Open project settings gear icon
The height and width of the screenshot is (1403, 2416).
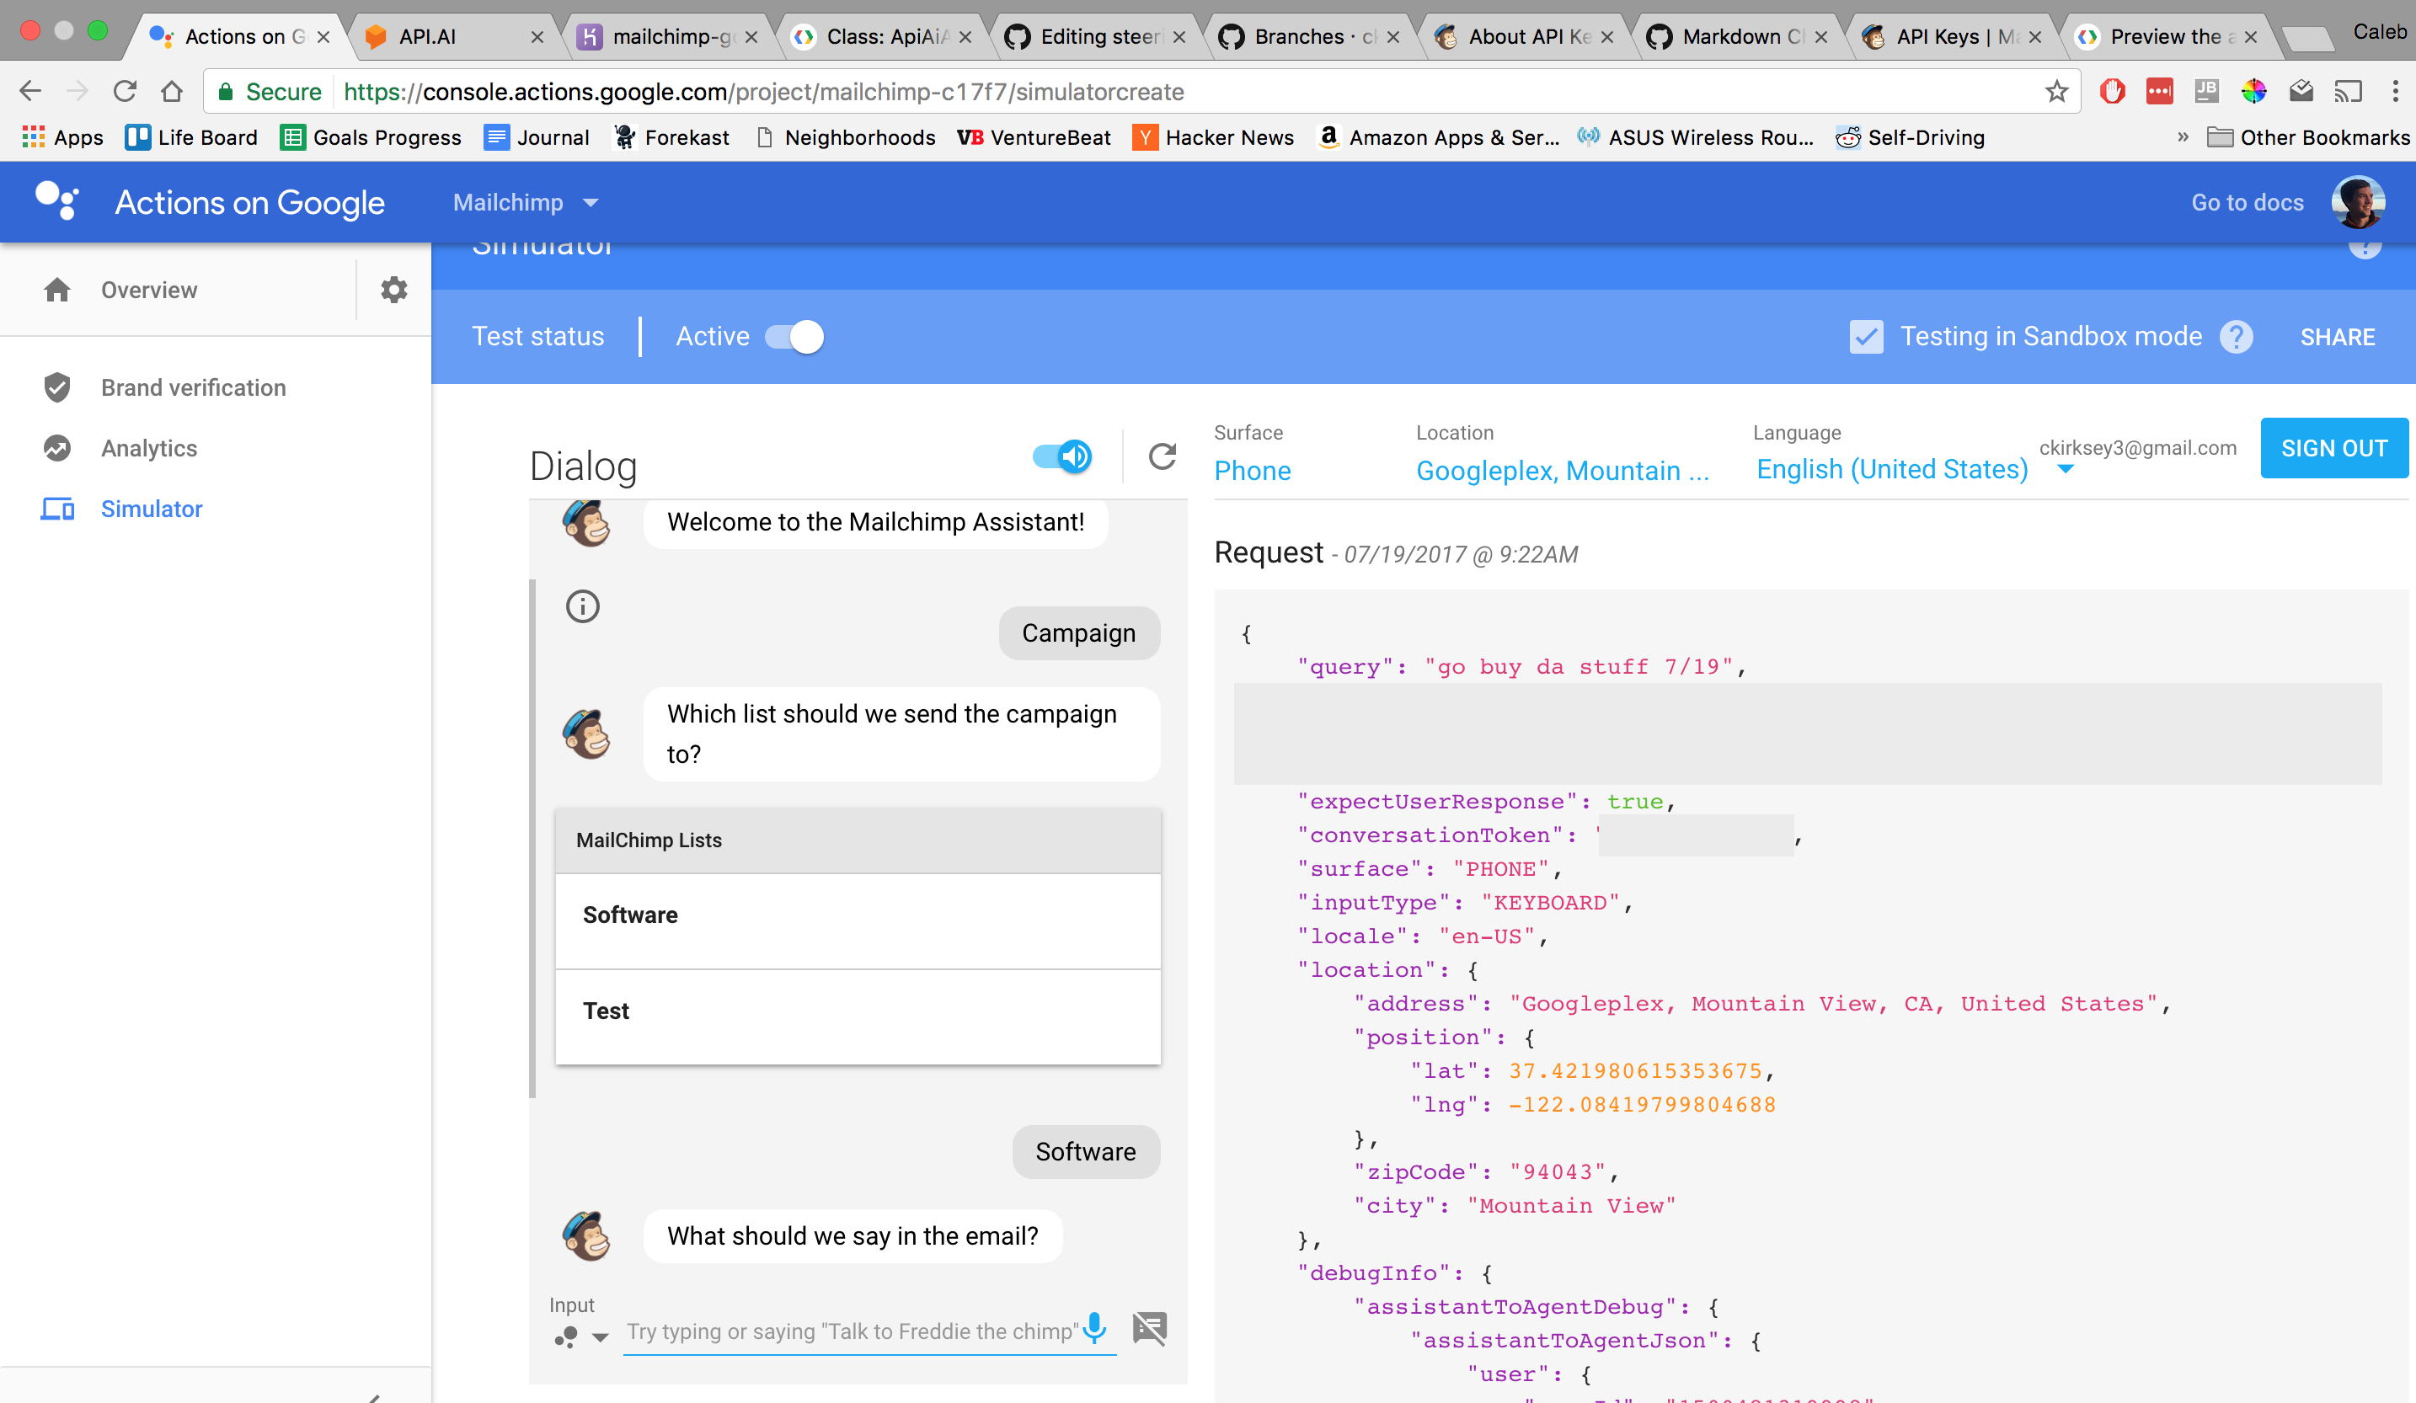coord(394,290)
